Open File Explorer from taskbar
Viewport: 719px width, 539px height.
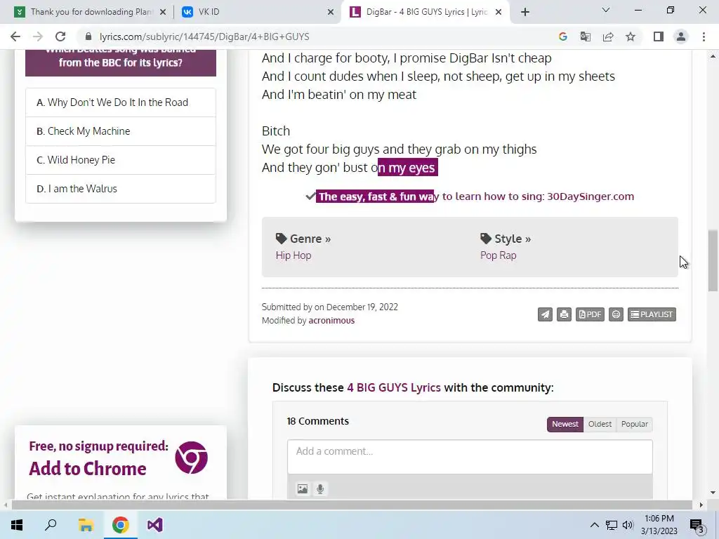86,525
